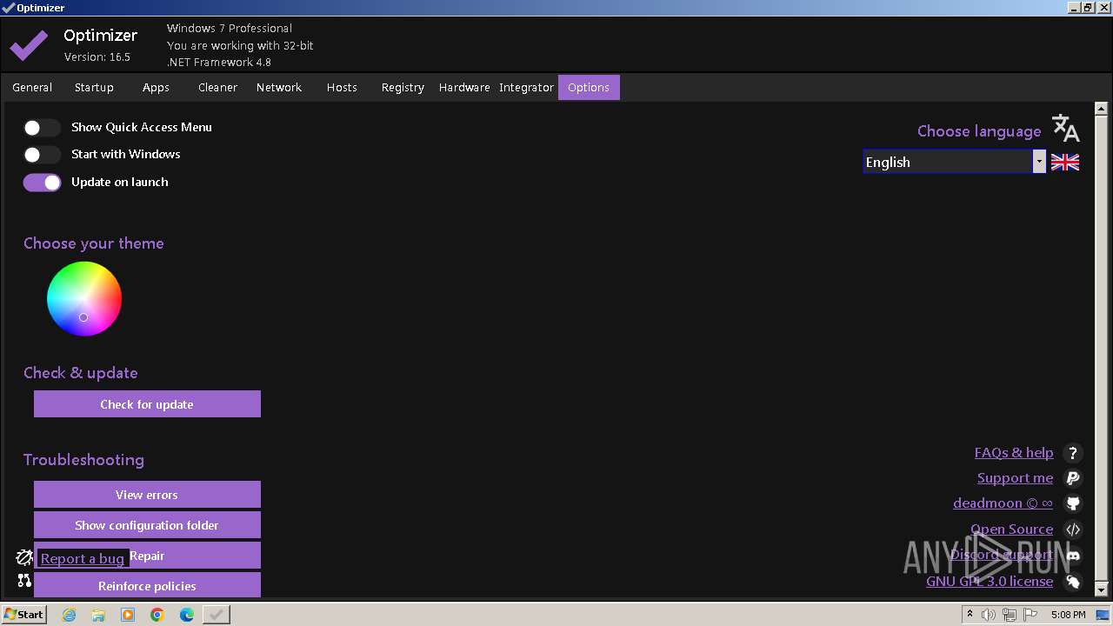Click Show configuration folder button
The image size is (1113, 626).
(147, 525)
